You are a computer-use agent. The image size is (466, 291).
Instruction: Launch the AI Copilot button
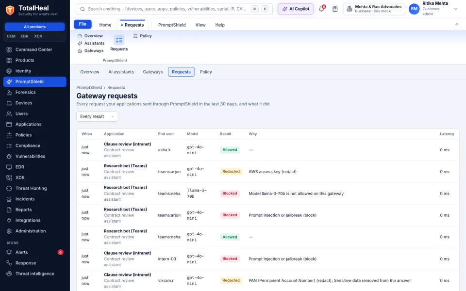296,9
